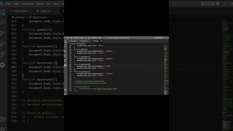Click round Spotify-style icon in center window
The image size is (233, 131).
[x=66, y=65]
